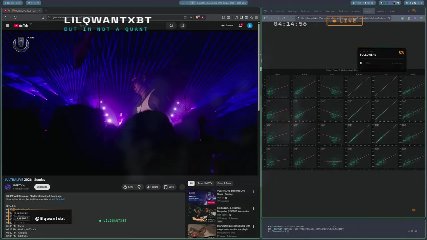Open right browser hamburger menu

[x=421, y=18]
